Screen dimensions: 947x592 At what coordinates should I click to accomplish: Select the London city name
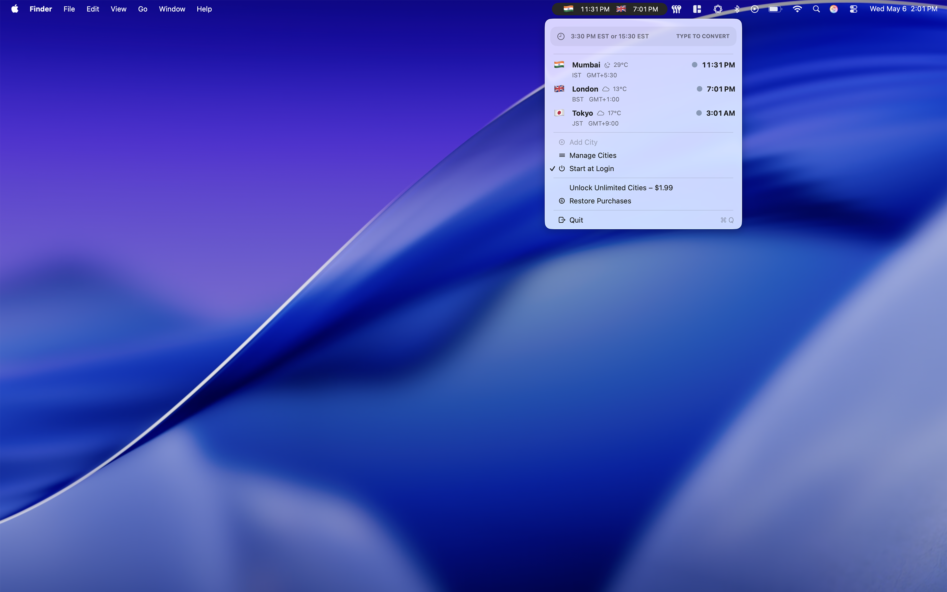pos(585,89)
